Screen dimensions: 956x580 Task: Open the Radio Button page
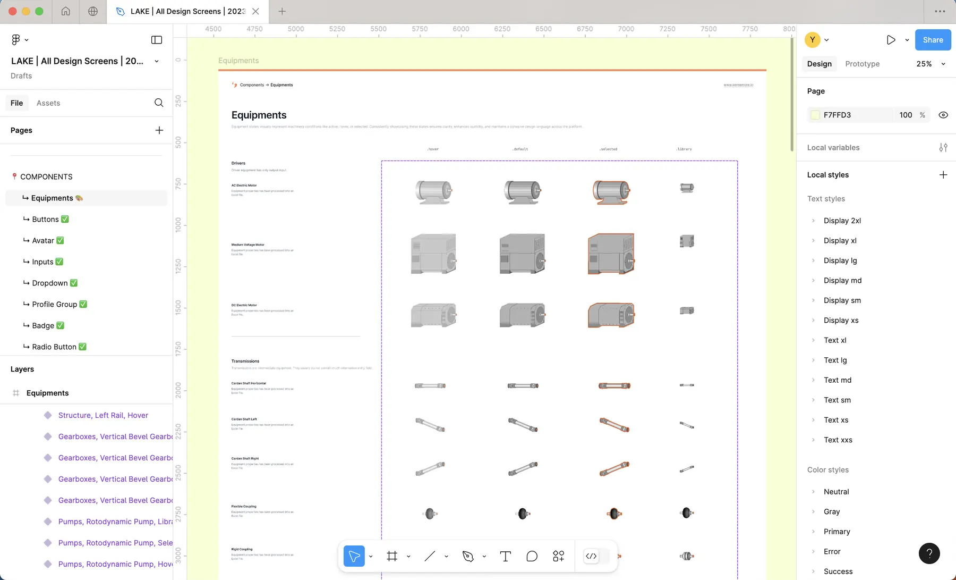click(54, 347)
